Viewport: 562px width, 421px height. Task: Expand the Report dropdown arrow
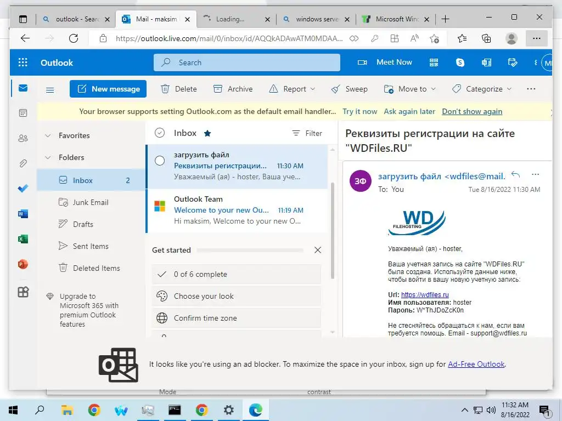(x=312, y=89)
